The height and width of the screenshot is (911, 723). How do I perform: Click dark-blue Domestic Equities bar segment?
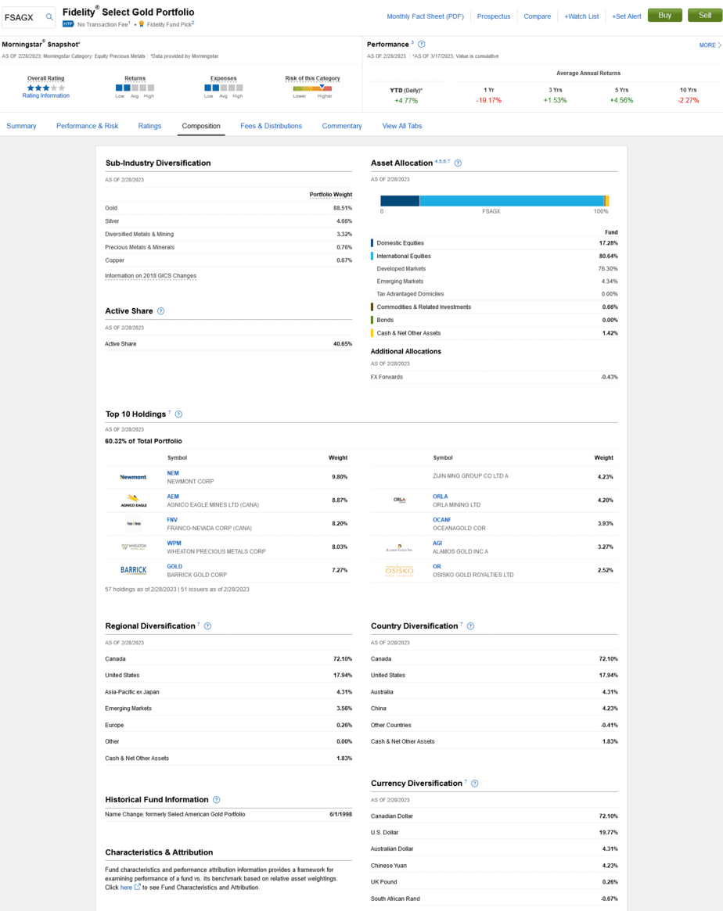[x=400, y=201]
